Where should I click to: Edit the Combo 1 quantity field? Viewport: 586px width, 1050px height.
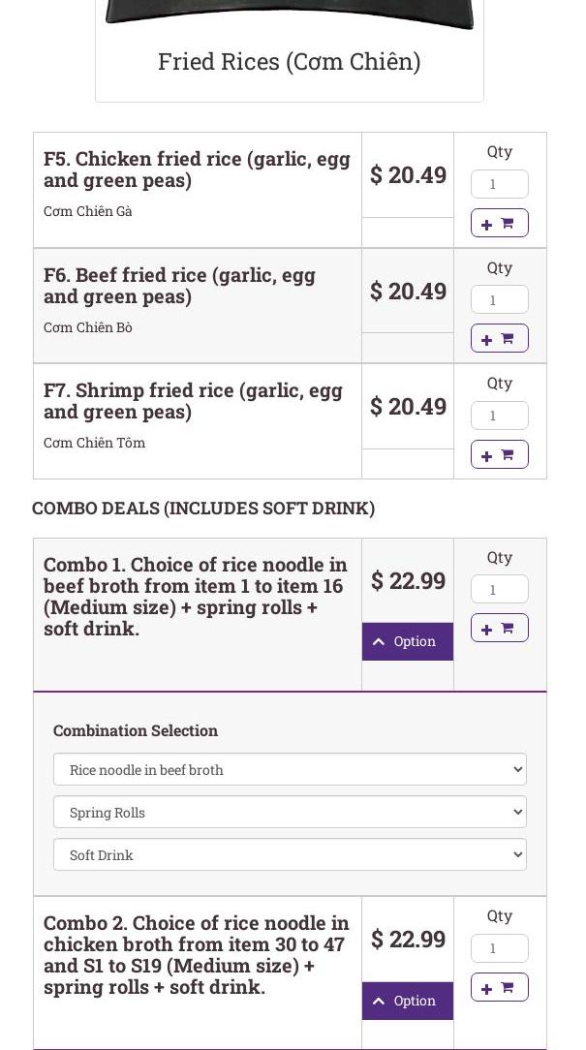tap(499, 589)
